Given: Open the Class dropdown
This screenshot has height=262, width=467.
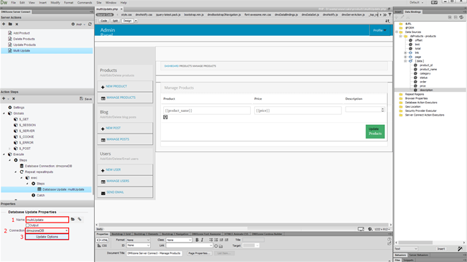Looking at the screenshot, I should click(x=179, y=240).
